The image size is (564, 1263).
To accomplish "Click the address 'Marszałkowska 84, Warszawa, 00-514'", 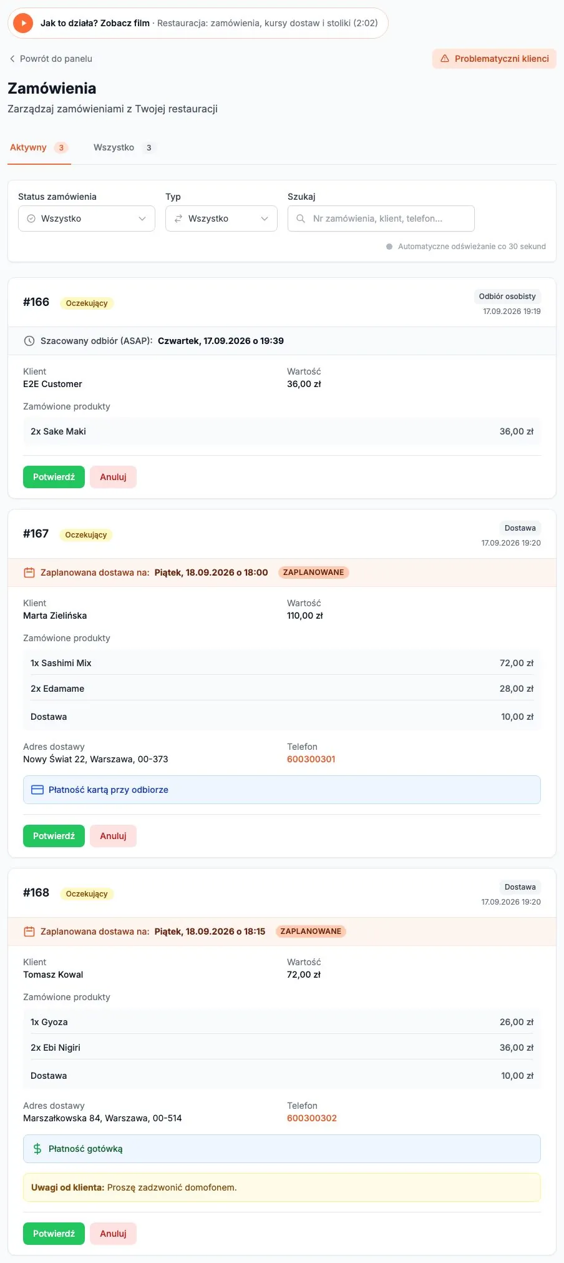I will pyautogui.click(x=102, y=1118).
